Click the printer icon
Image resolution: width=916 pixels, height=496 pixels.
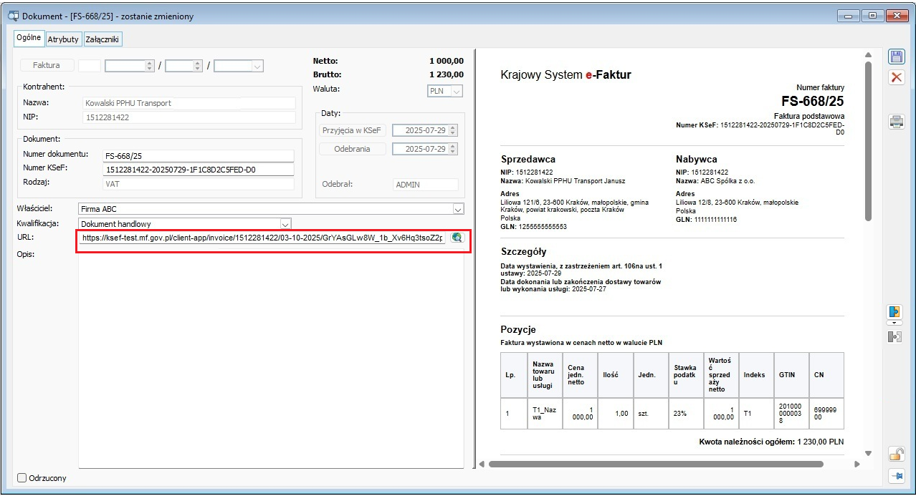coord(896,121)
